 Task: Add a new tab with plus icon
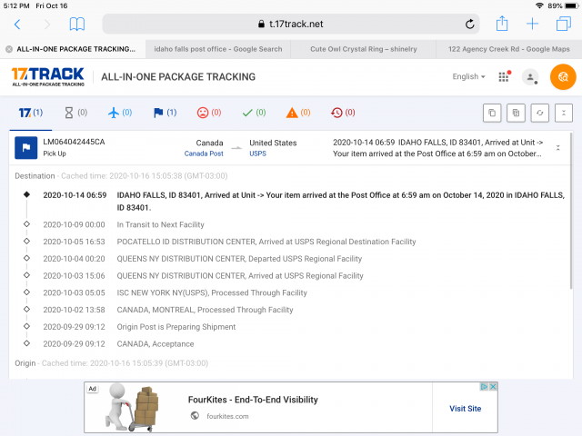532,25
